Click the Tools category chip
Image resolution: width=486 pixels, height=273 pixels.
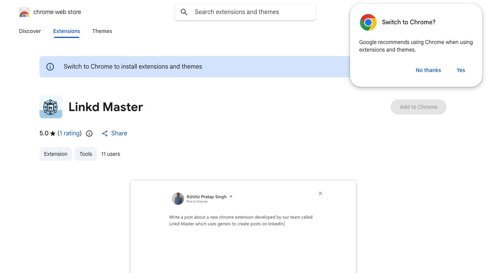[x=86, y=154]
